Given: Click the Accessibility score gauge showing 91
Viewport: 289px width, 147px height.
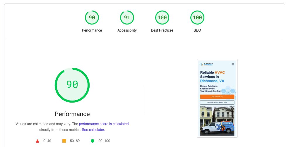Looking at the screenshot, I should pyautogui.click(x=127, y=18).
